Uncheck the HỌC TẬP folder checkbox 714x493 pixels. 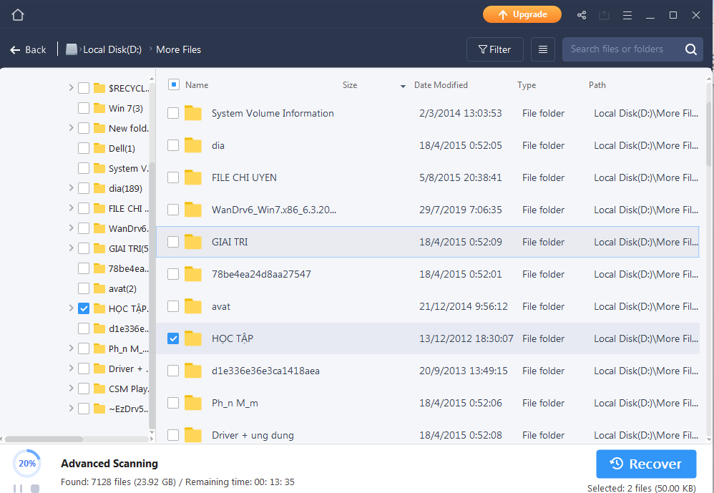click(173, 338)
